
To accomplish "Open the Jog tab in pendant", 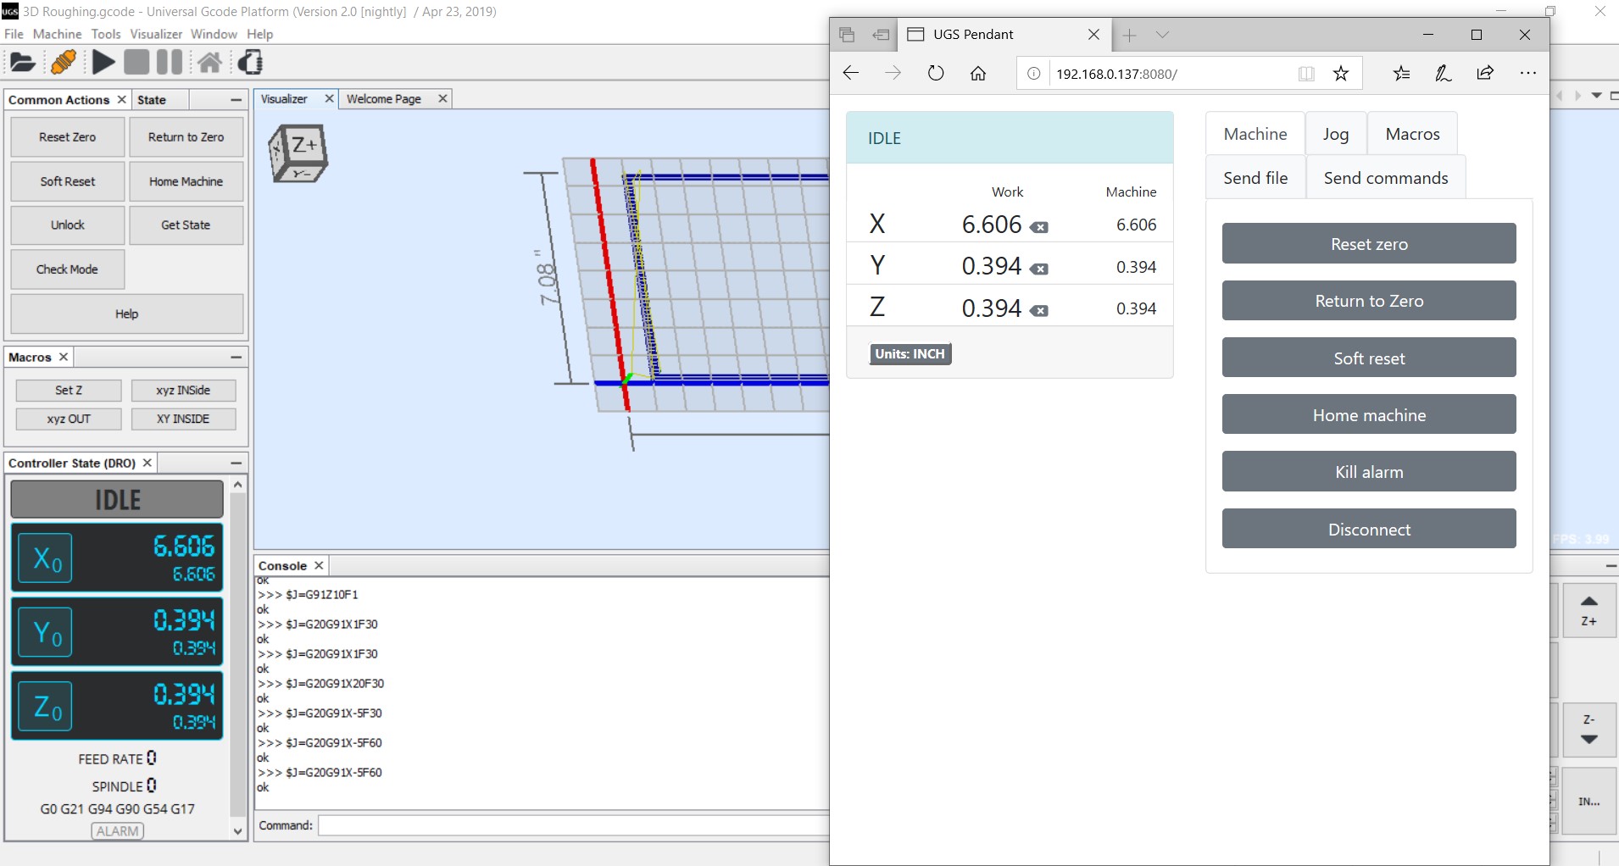I will (x=1336, y=134).
